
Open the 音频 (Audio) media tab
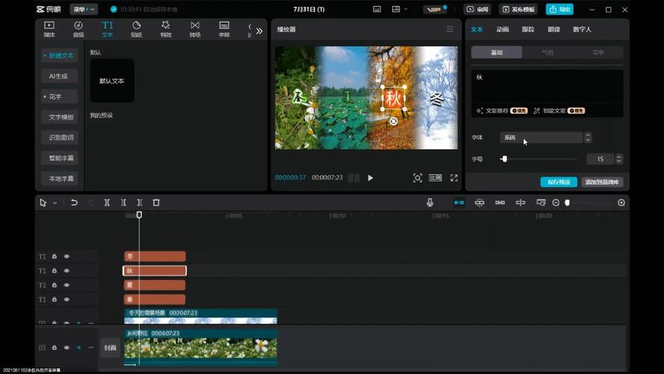pos(78,29)
